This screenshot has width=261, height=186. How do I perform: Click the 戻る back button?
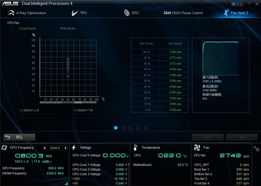[x=19, y=137]
